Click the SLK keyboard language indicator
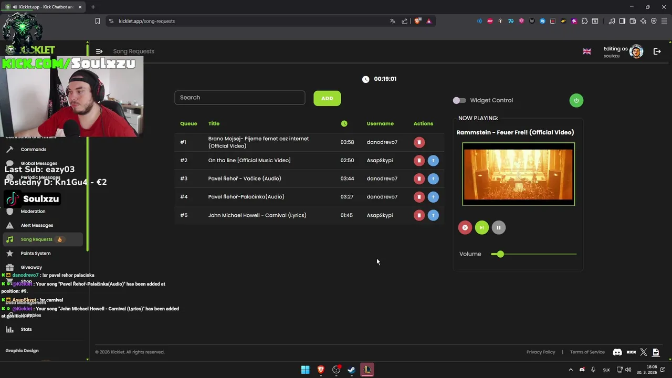This screenshot has width=672, height=378. pyautogui.click(x=606, y=370)
